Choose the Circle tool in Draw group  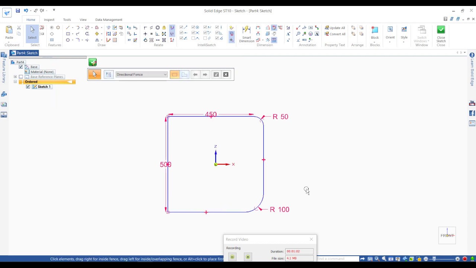tap(68, 40)
